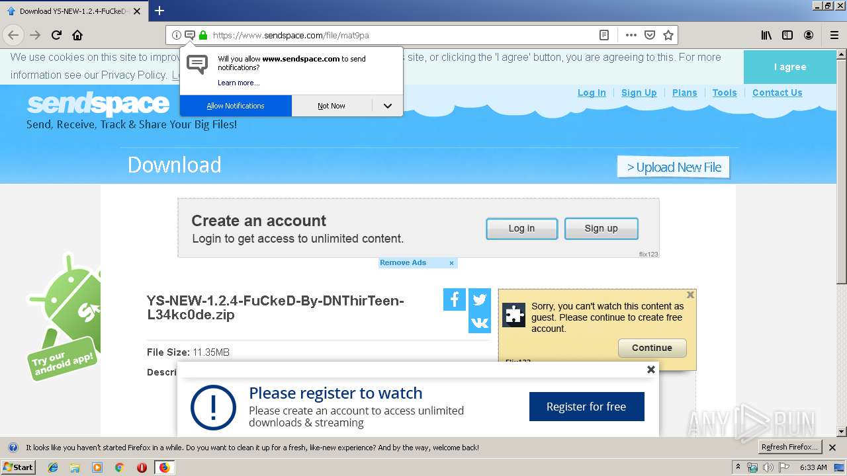This screenshot has height=476, width=847.
Task: Click Not Now in notification prompt
Action: click(x=332, y=106)
